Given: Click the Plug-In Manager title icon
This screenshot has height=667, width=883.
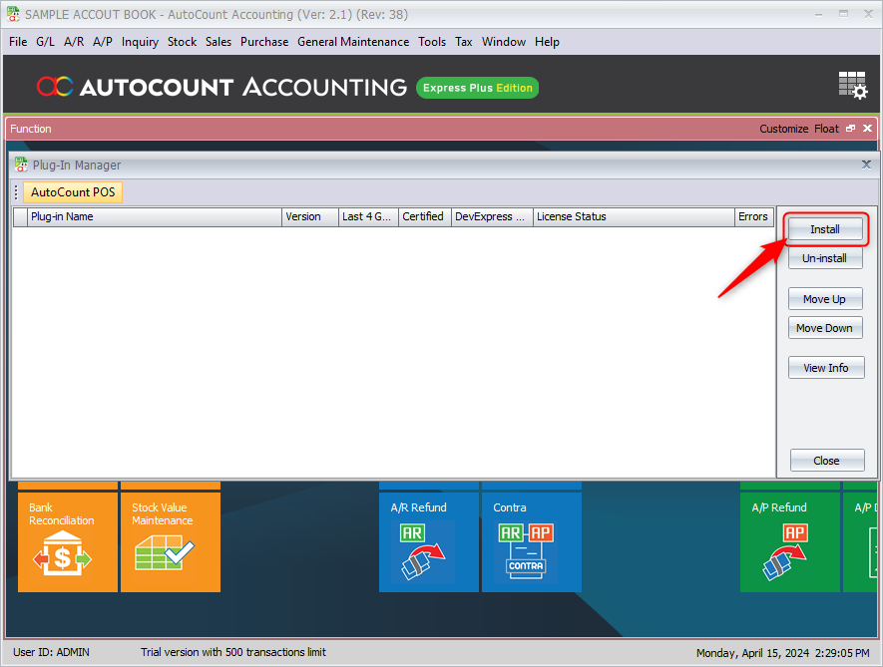Looking at the screenshot, I should point(21,166).
